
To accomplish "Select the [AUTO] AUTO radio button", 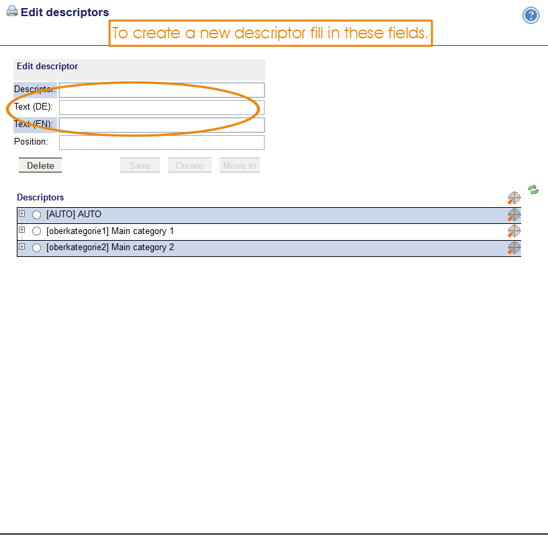I will (x=36, y=215).
